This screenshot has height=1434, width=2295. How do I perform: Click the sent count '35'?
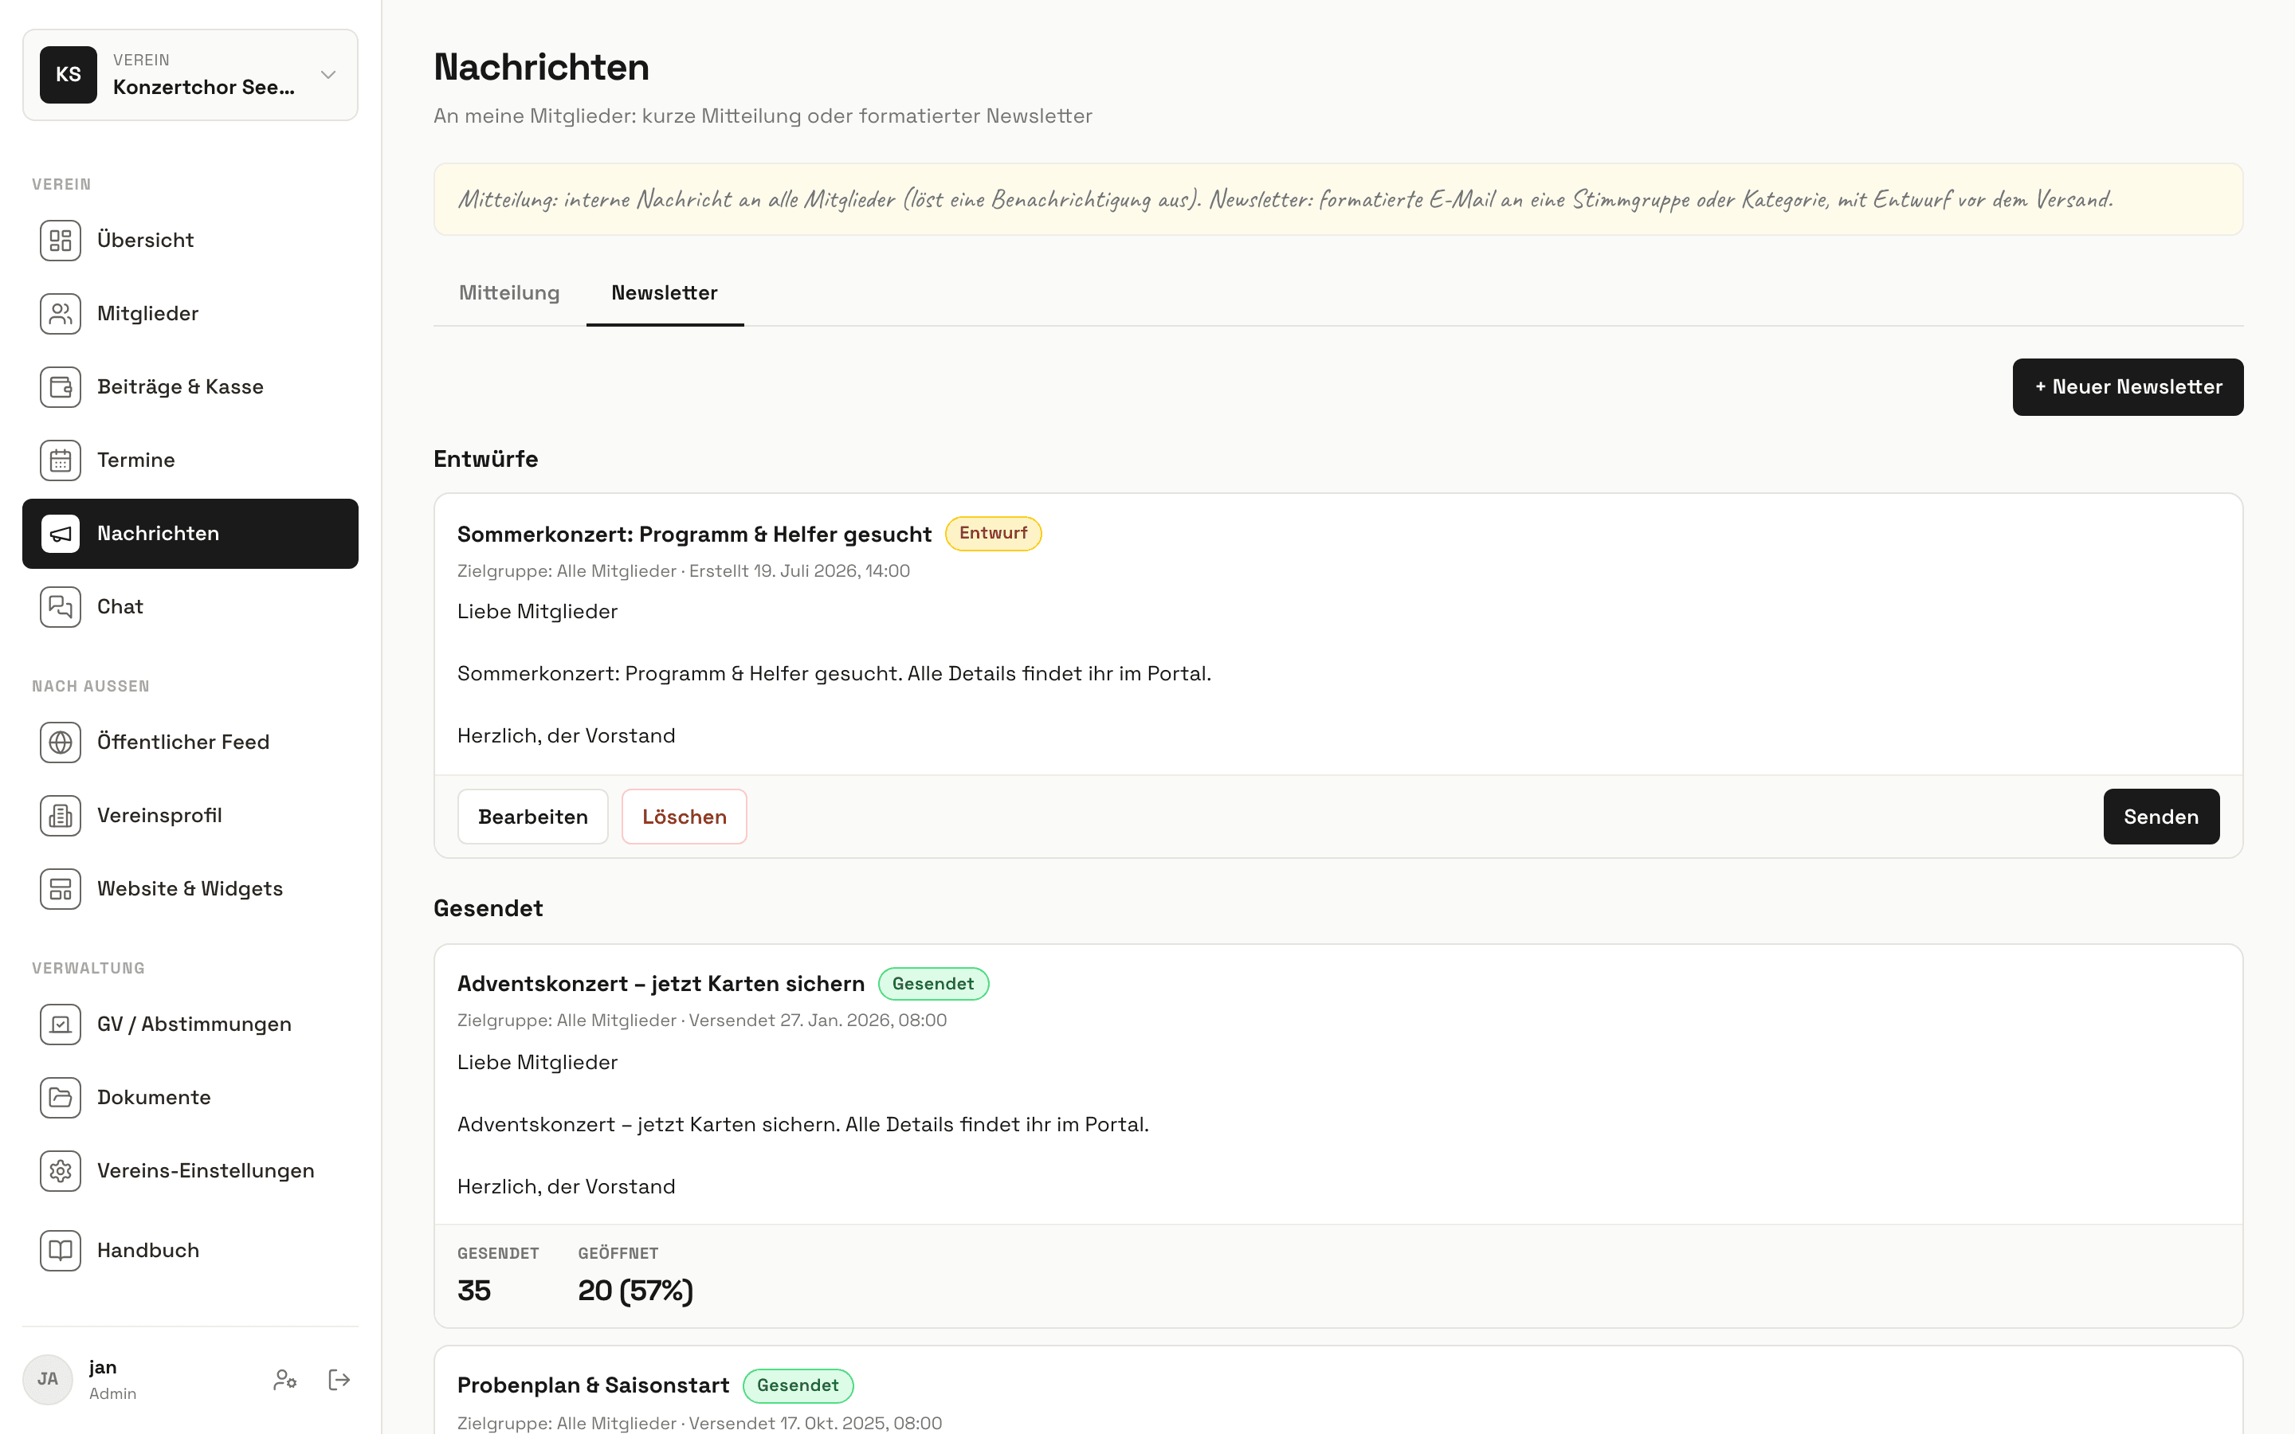click(473, 1291)
